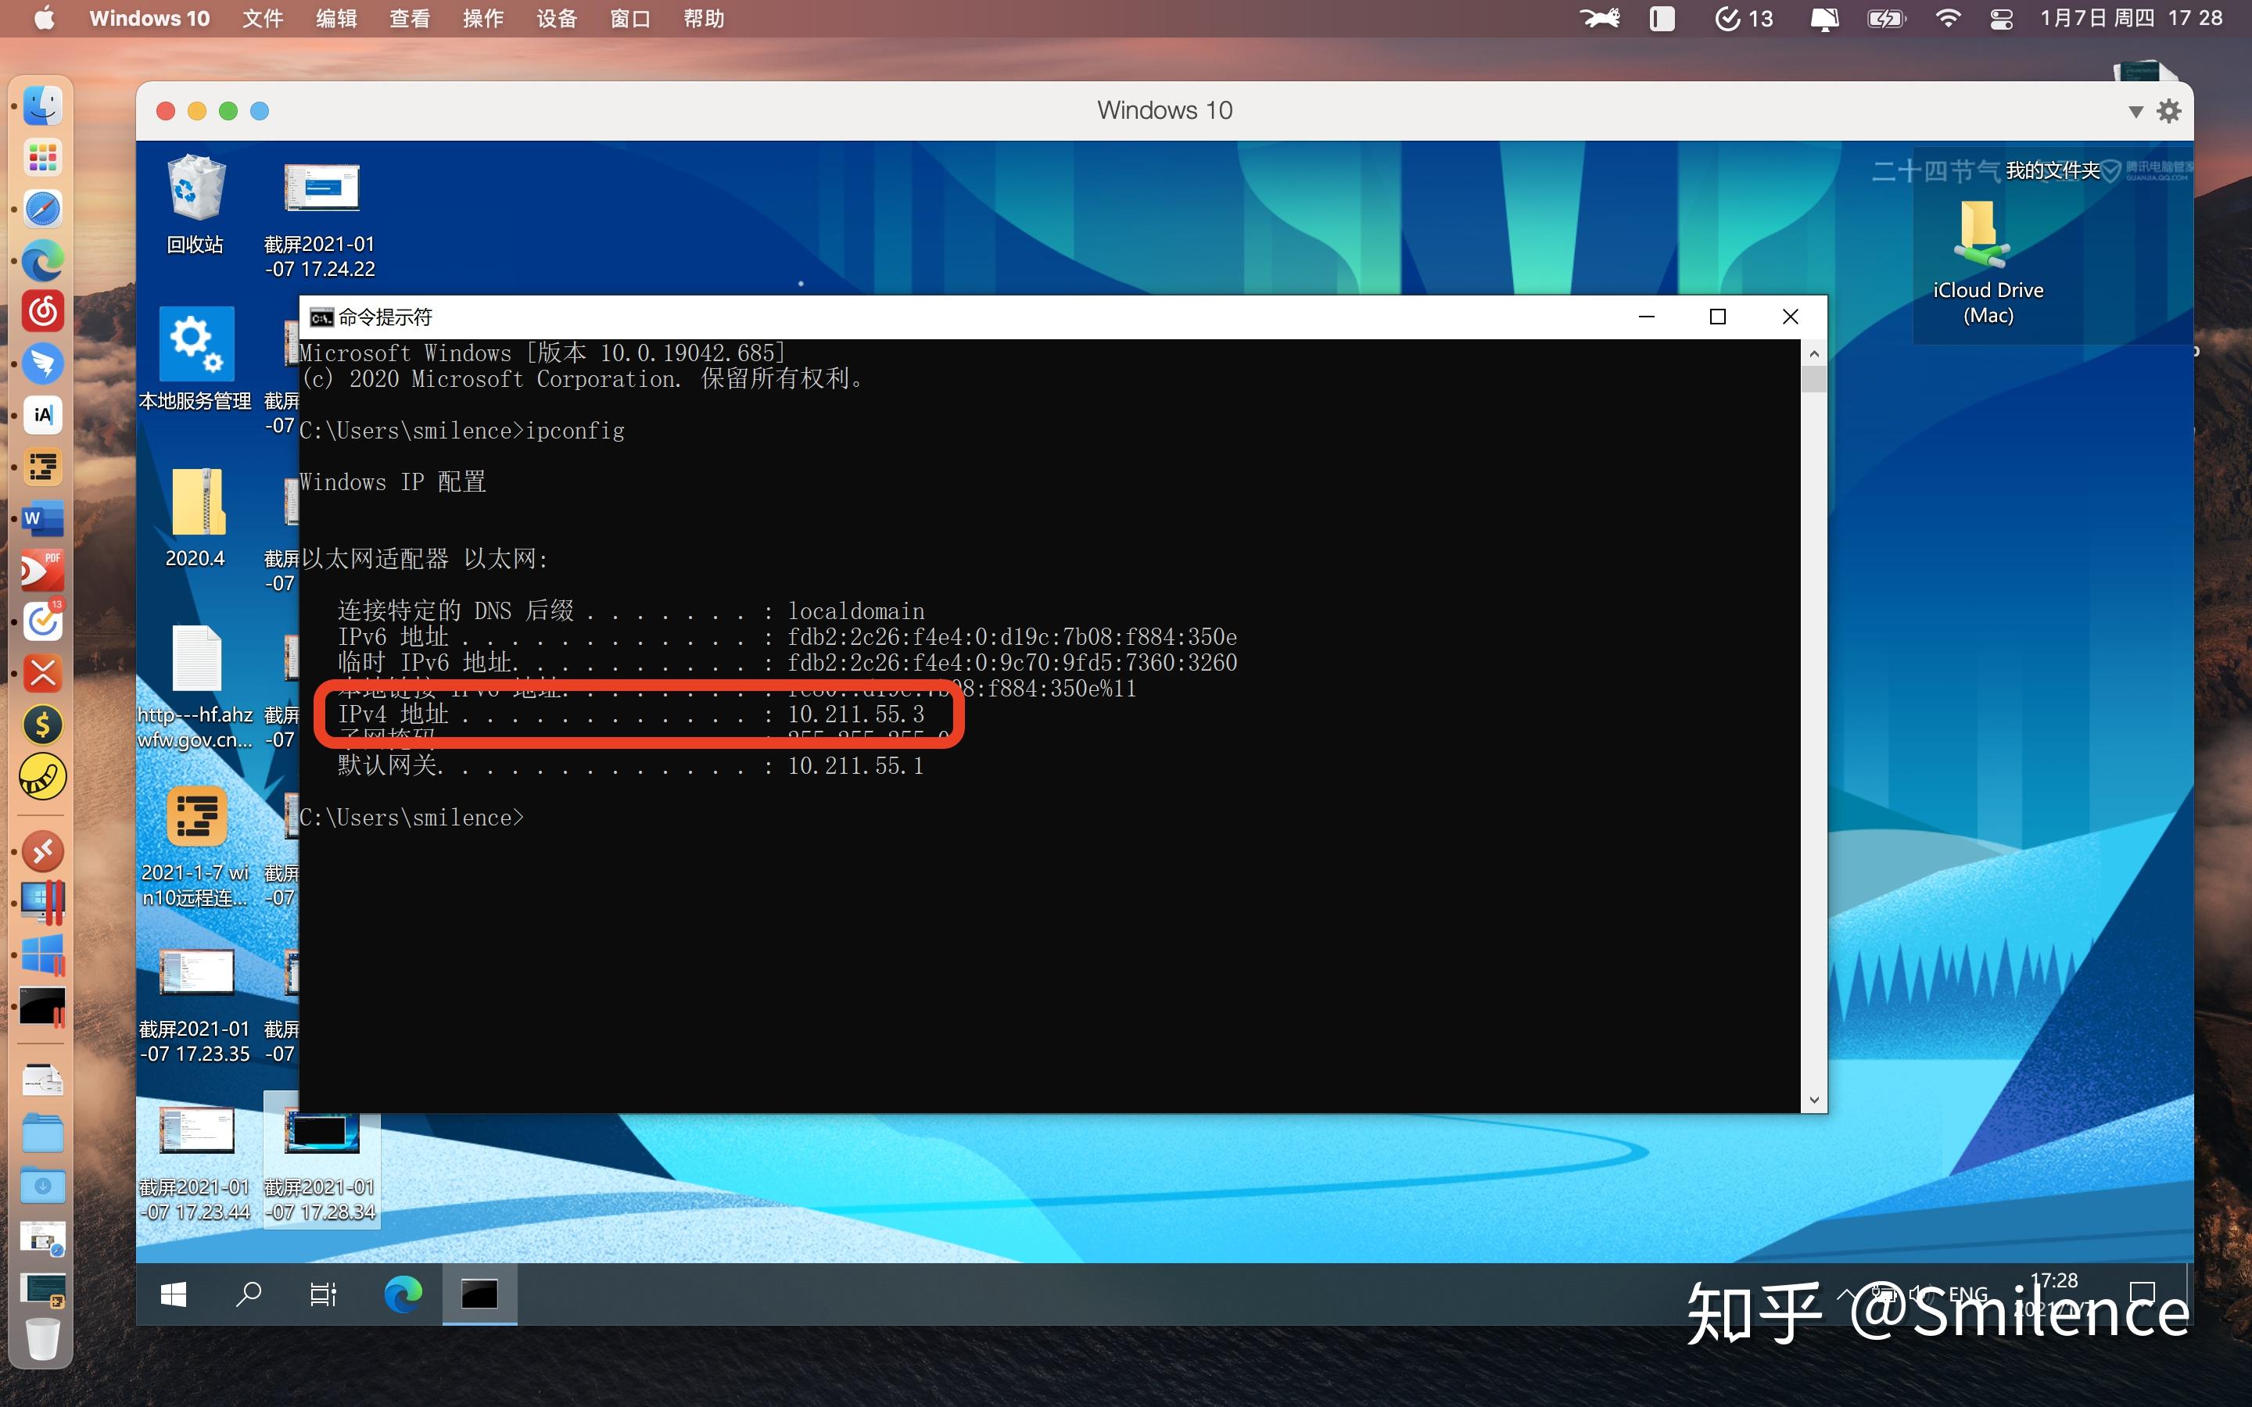Click the Command Prompt scrollbar up arrow
Image resolution: width=2252 pixels, height=1407 pixels.
(x=1813, y=353)
